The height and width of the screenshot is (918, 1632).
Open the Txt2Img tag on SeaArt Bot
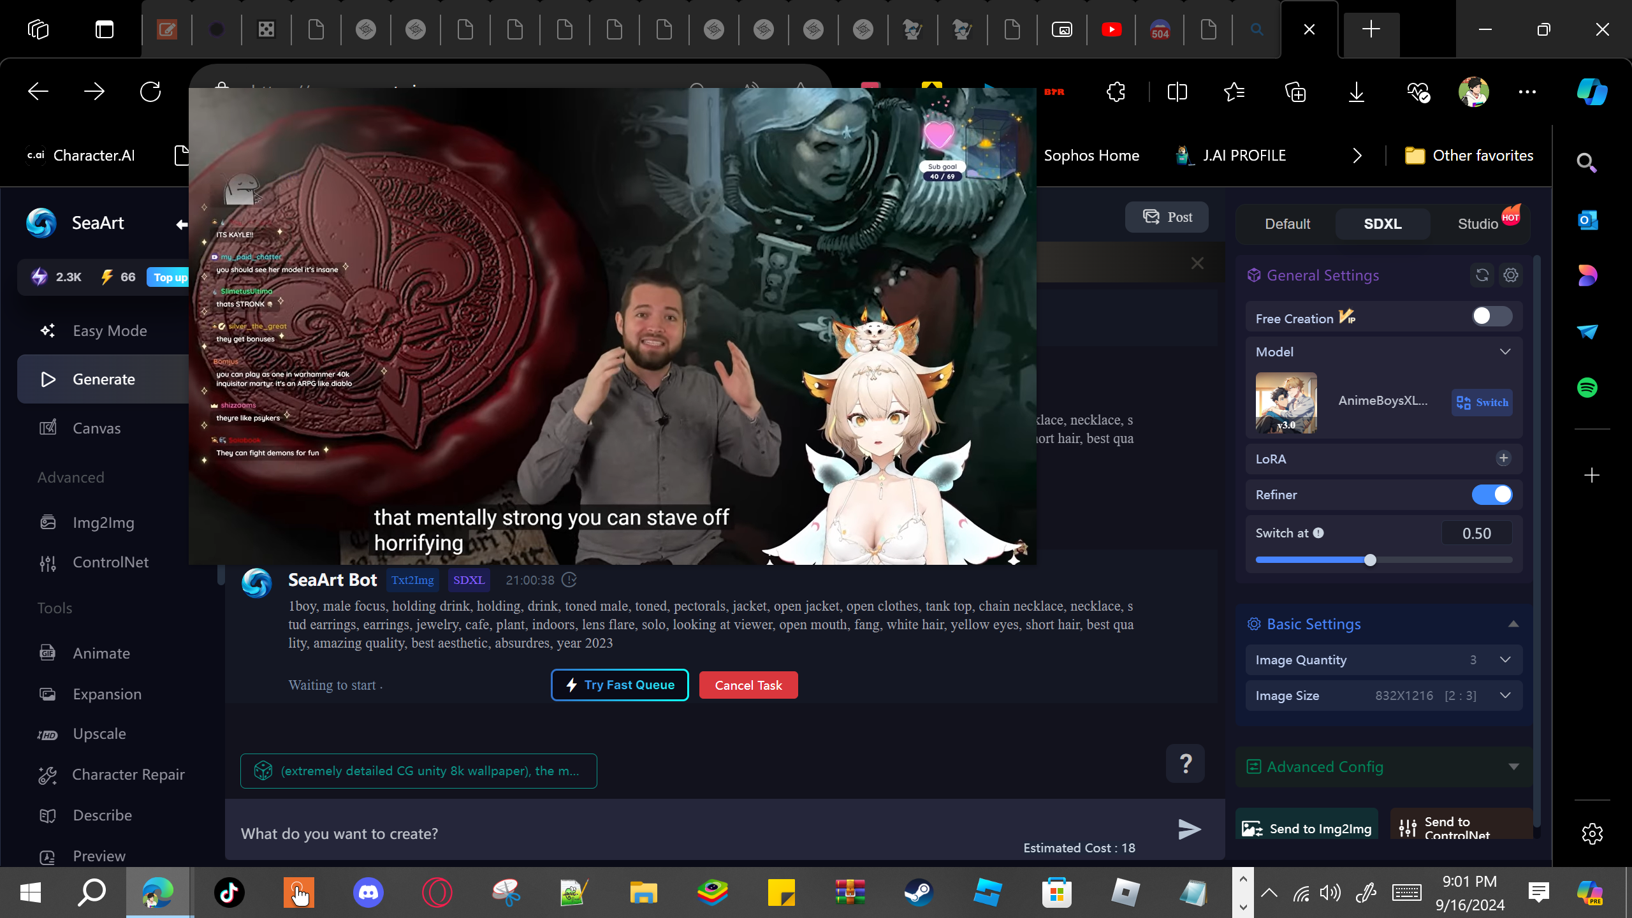(412, 580)
